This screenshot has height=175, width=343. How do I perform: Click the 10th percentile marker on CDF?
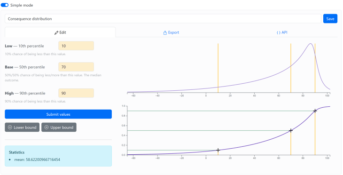point(218,150)
